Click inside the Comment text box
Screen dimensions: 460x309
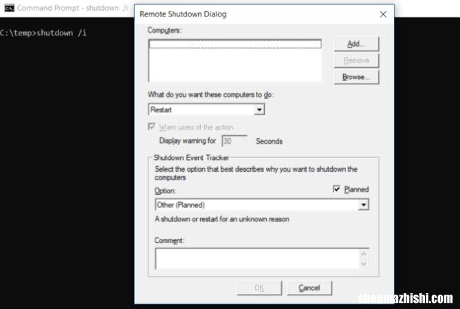coord(257,259)
